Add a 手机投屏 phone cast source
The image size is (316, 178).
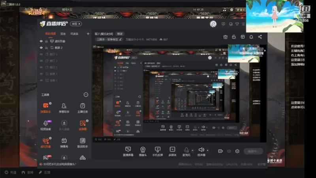(158, 151)
